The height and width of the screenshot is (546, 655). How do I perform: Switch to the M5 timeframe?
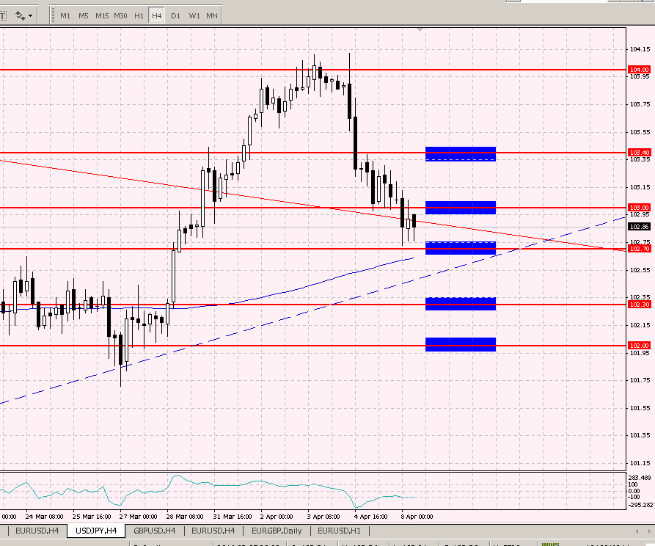(84, 16)
